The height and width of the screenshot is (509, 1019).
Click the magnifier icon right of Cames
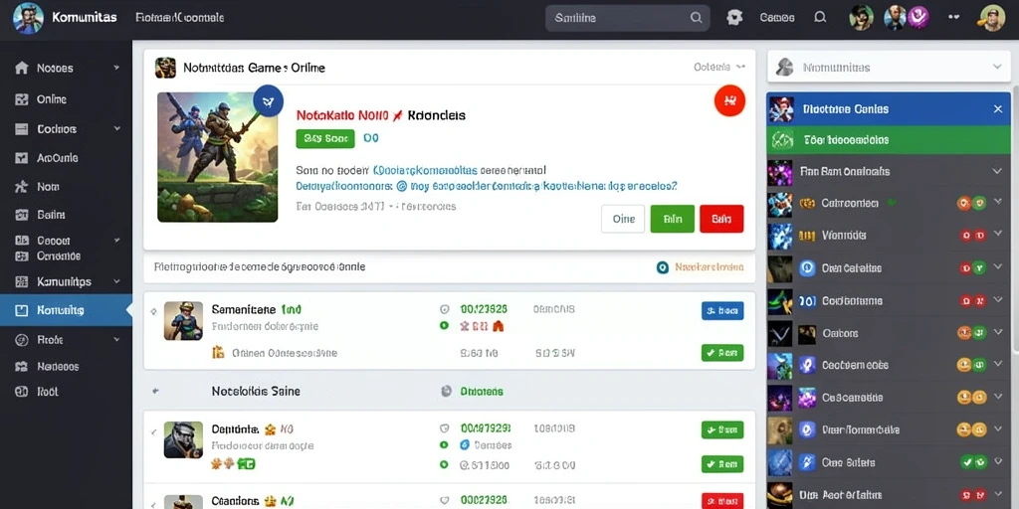820,18
